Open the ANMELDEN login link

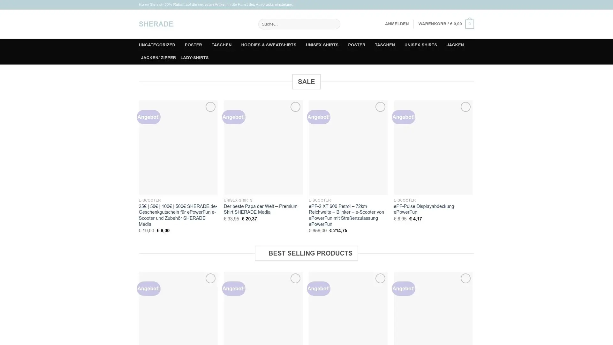point(397,24)
